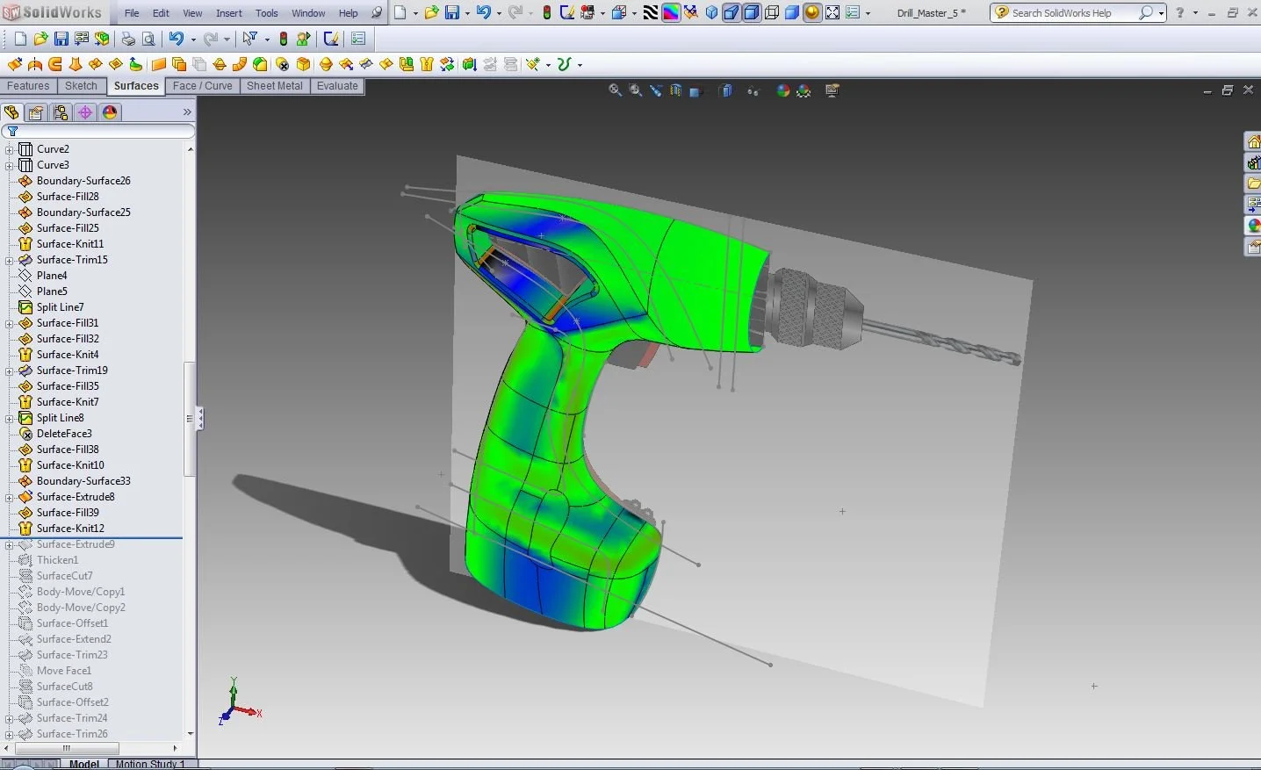Screen dimensions: 1261x770
Task: Click Zoom to Fit in heads-up toolbar
Action: coord(615,90)
